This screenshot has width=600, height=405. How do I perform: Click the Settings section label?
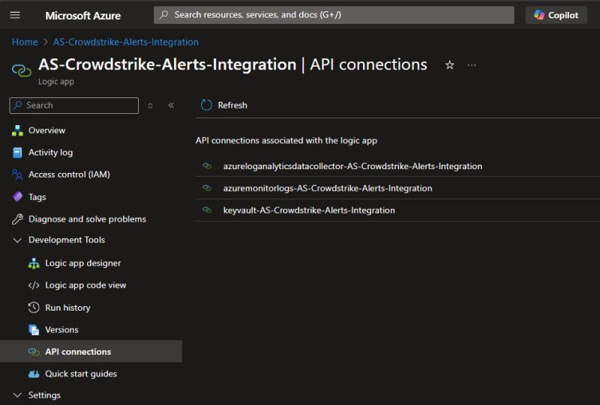pos(44,395)
